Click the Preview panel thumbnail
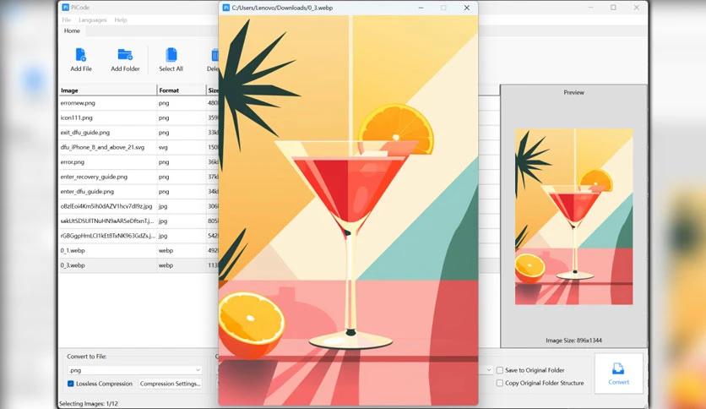Viewport: 706px width, 409px height. (573, 216)
